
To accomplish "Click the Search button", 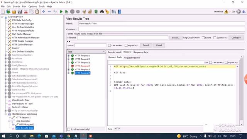I will coord(146,46).
